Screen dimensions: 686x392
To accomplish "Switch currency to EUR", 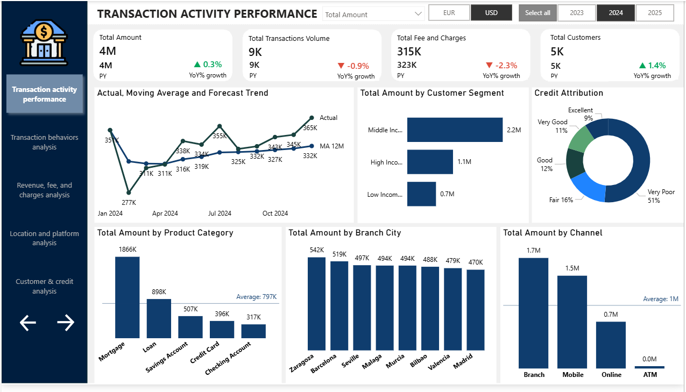I will coord(449,12).
